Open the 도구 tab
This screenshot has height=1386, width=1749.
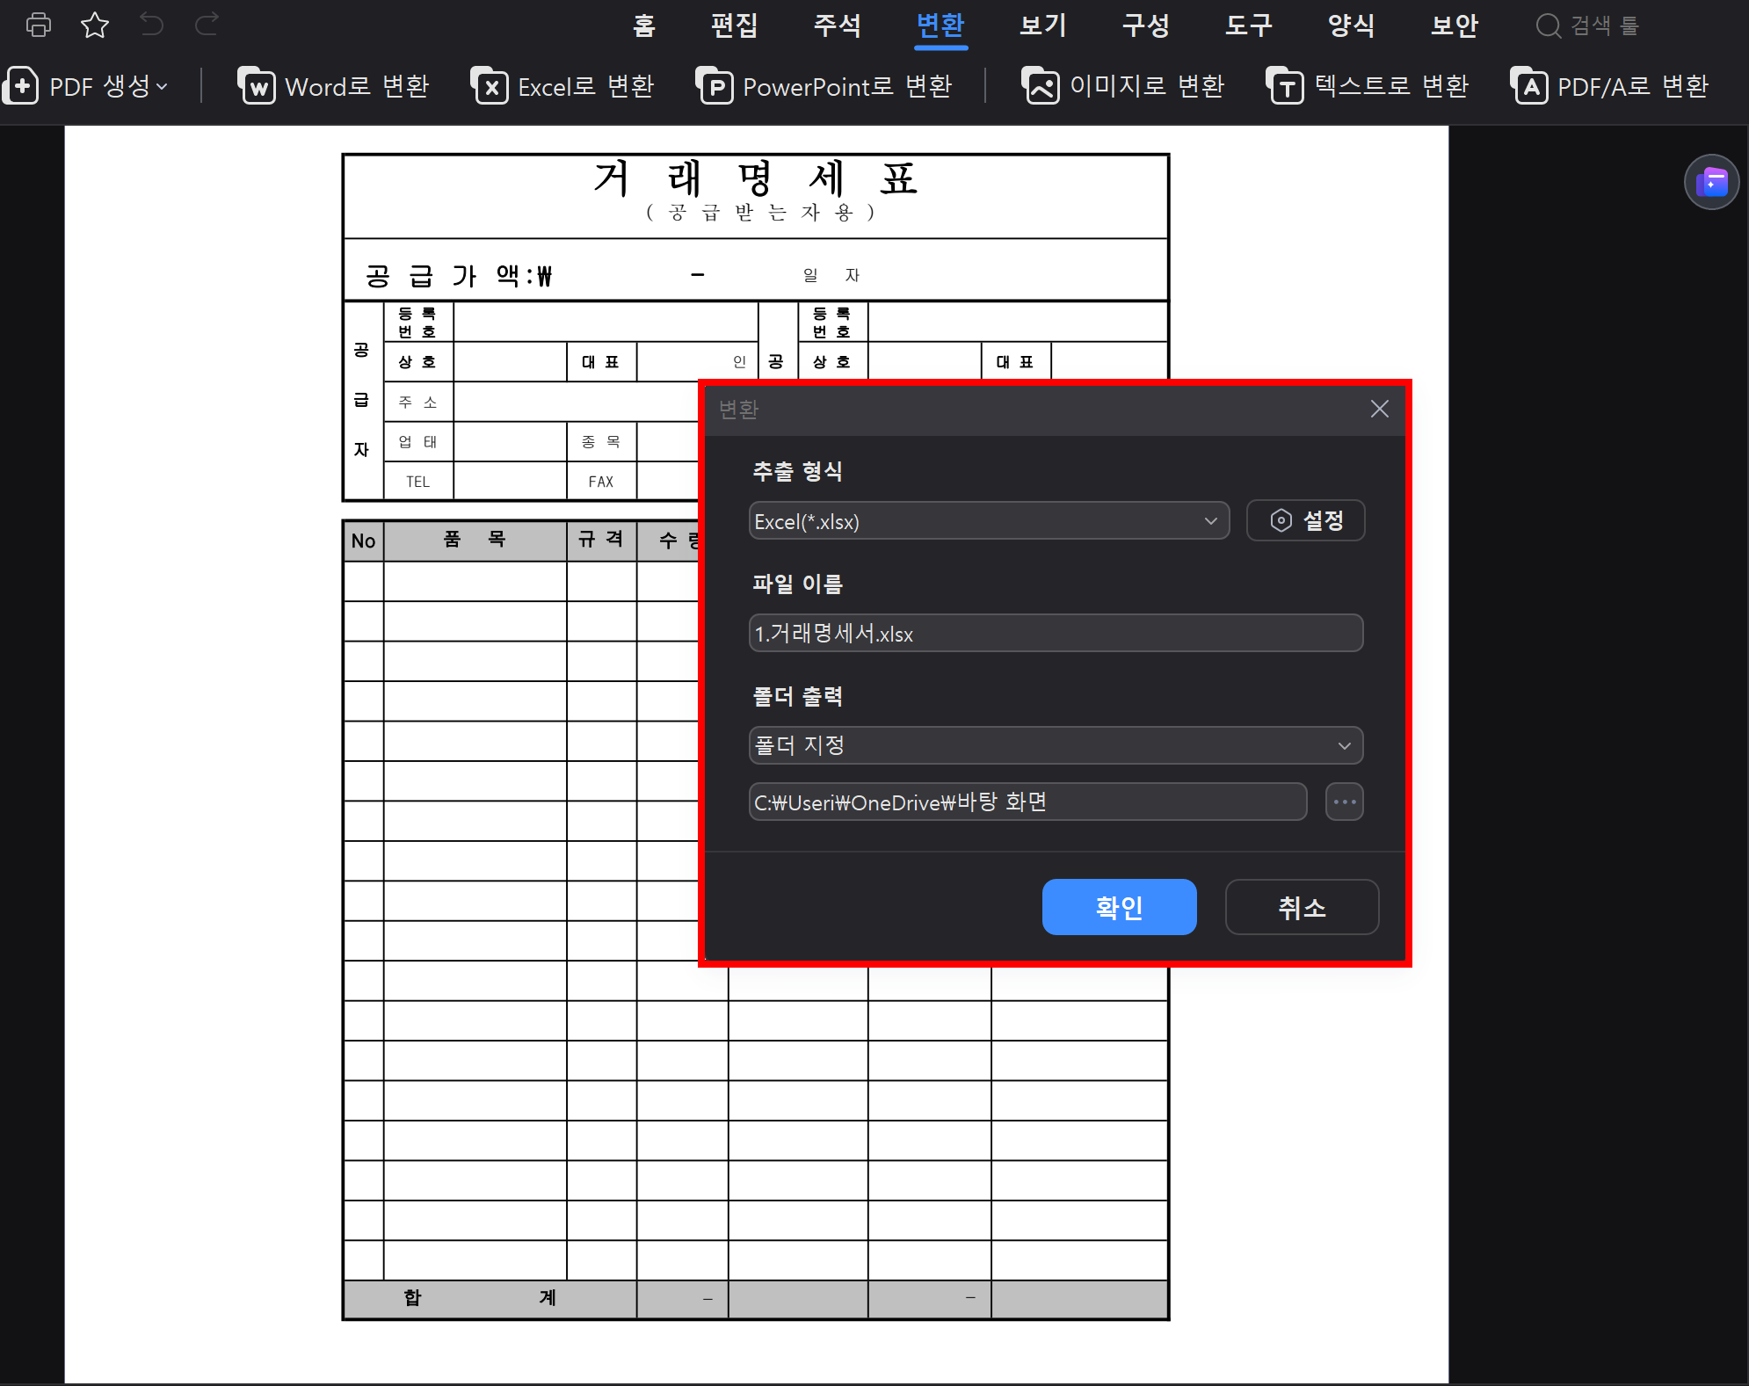[1249, 25]
